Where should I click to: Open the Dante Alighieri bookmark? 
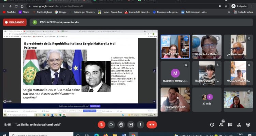coord(42,12)
